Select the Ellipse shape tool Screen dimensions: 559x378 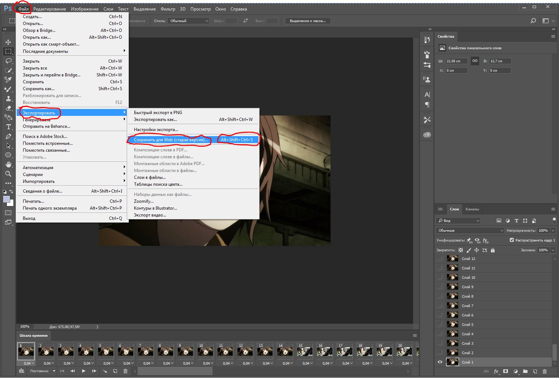pos(8,155)
